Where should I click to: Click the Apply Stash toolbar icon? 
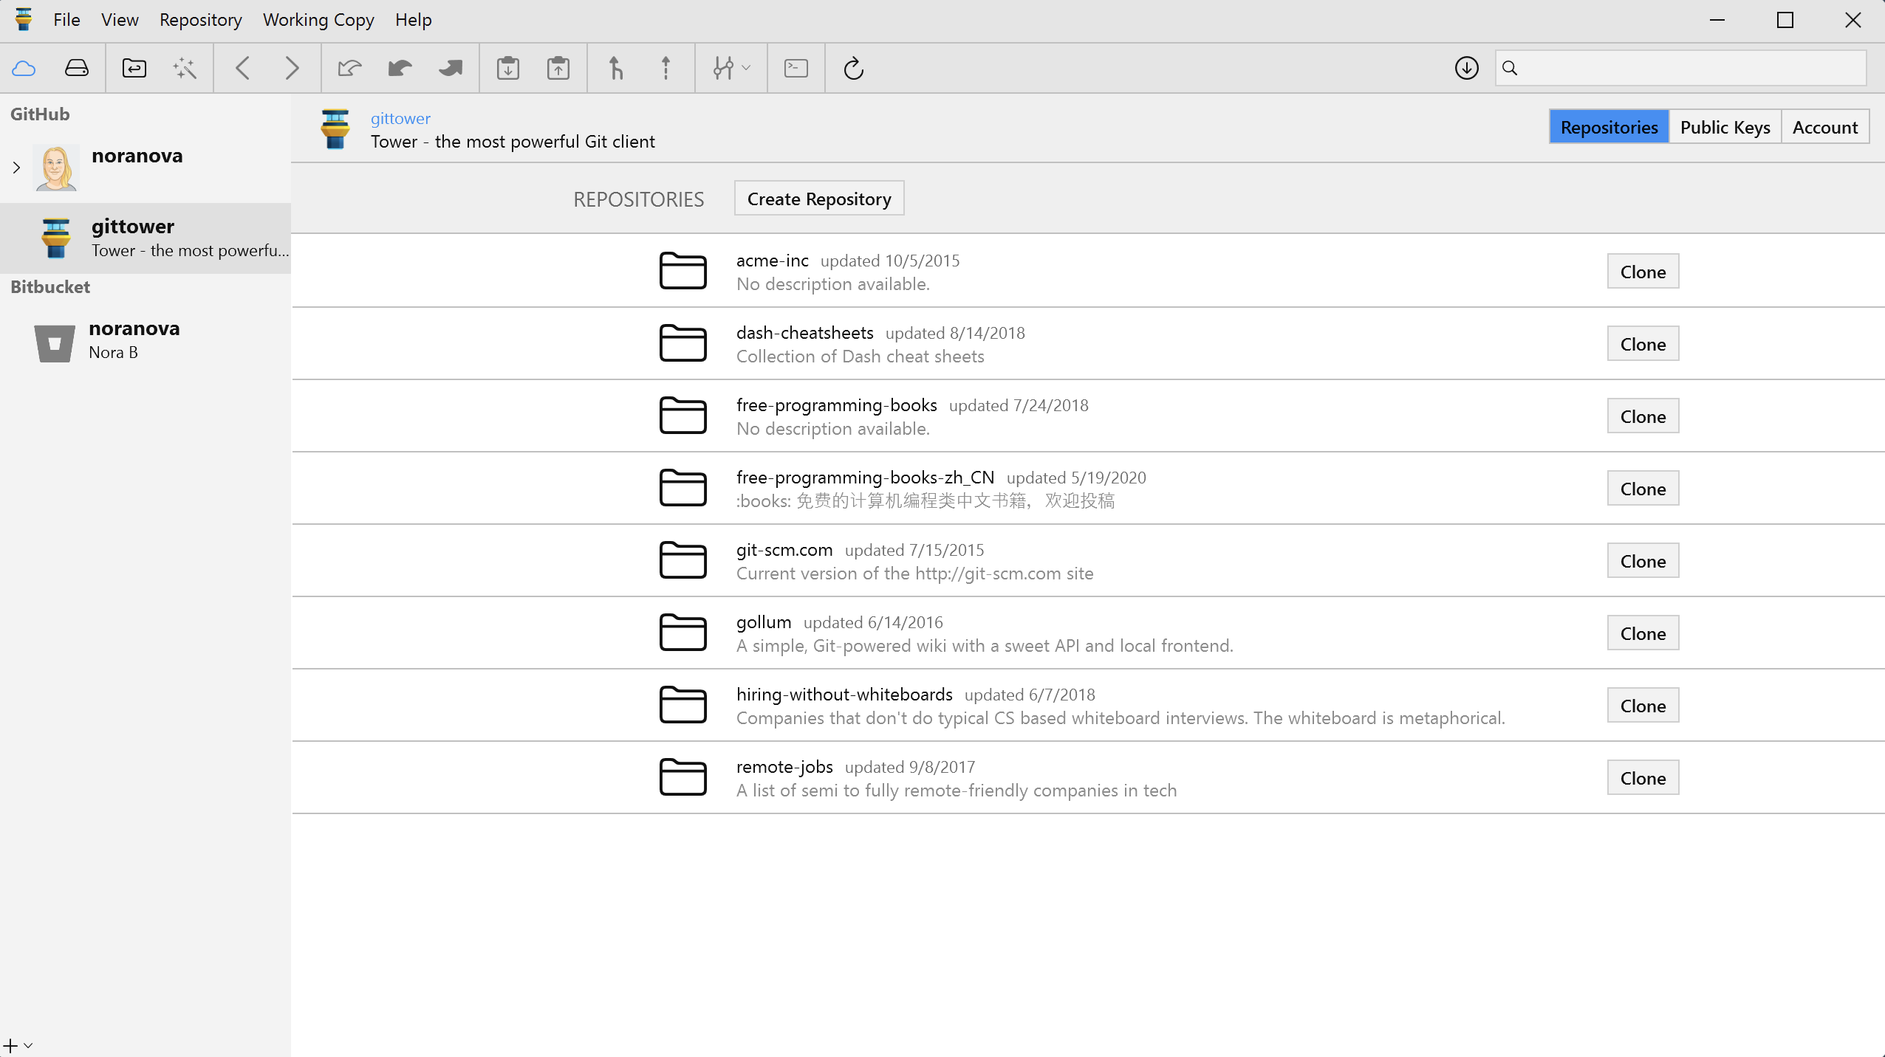tap(558, 69)
